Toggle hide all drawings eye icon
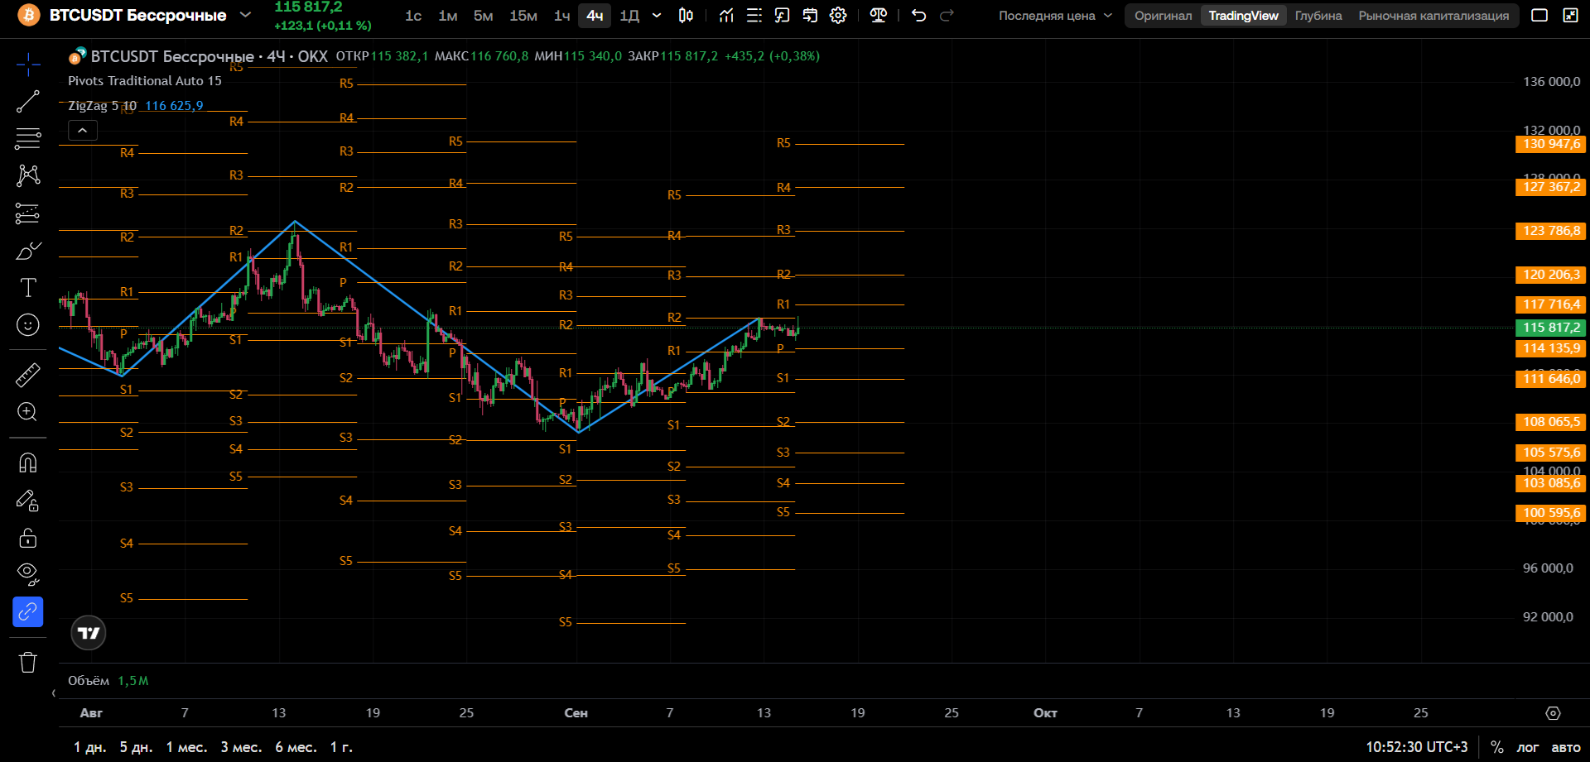 [28, 574]
